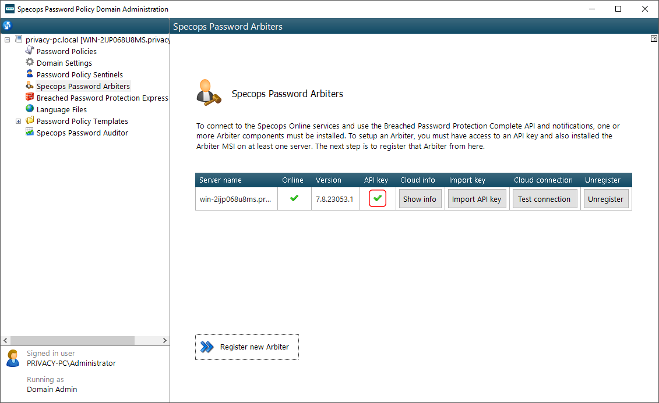Click the domain server icon for privacy-pc.local
The image size is (659, 403).
pyautogui.click(x=19, y=39)
